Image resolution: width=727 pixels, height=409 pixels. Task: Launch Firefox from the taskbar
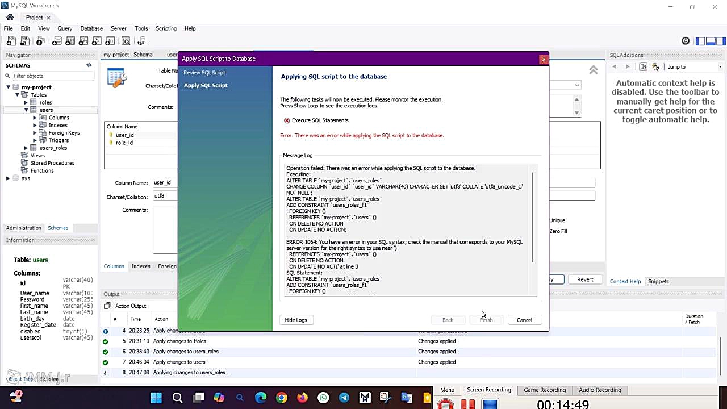[302, 398]
